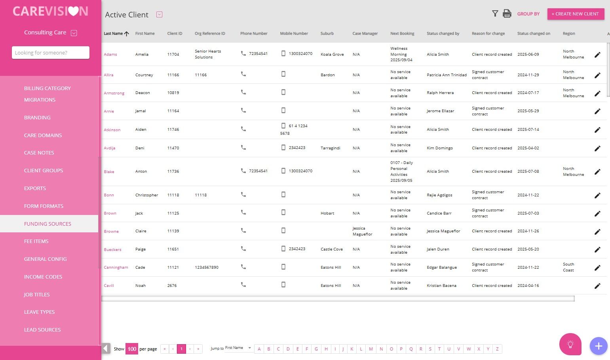Go to Care Domains menu item

pyautogui.click(x=43, y=136)
